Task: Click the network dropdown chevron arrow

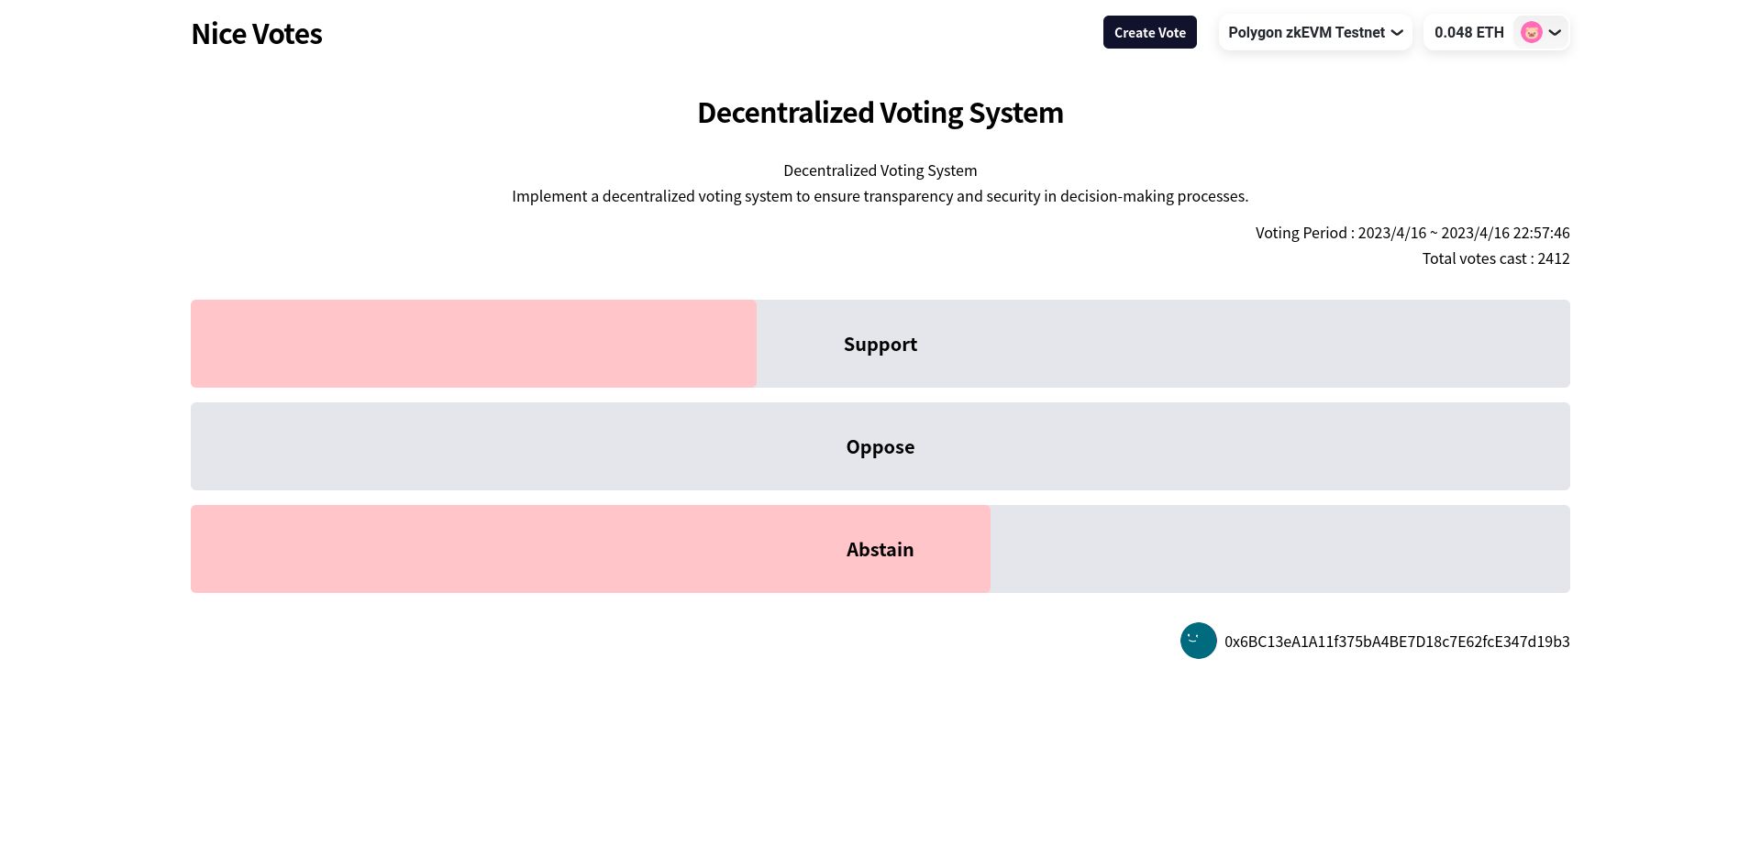Action: coord(1397,32)
